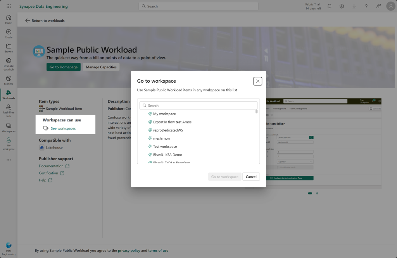Screen dimensions: 397x258
Task: Open the feedback icon in header
Action: (x=378, y=6)
